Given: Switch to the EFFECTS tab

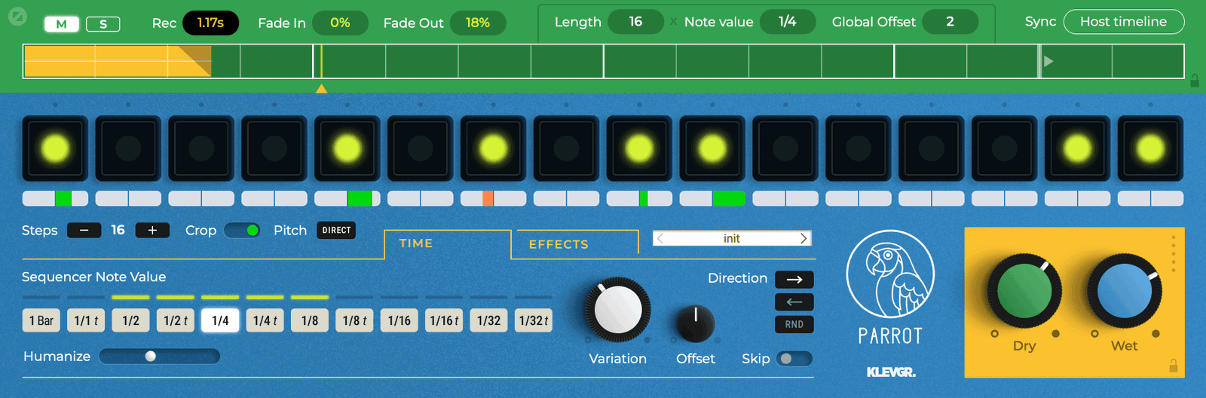Looking at the screenshot, I should point(559,244).
